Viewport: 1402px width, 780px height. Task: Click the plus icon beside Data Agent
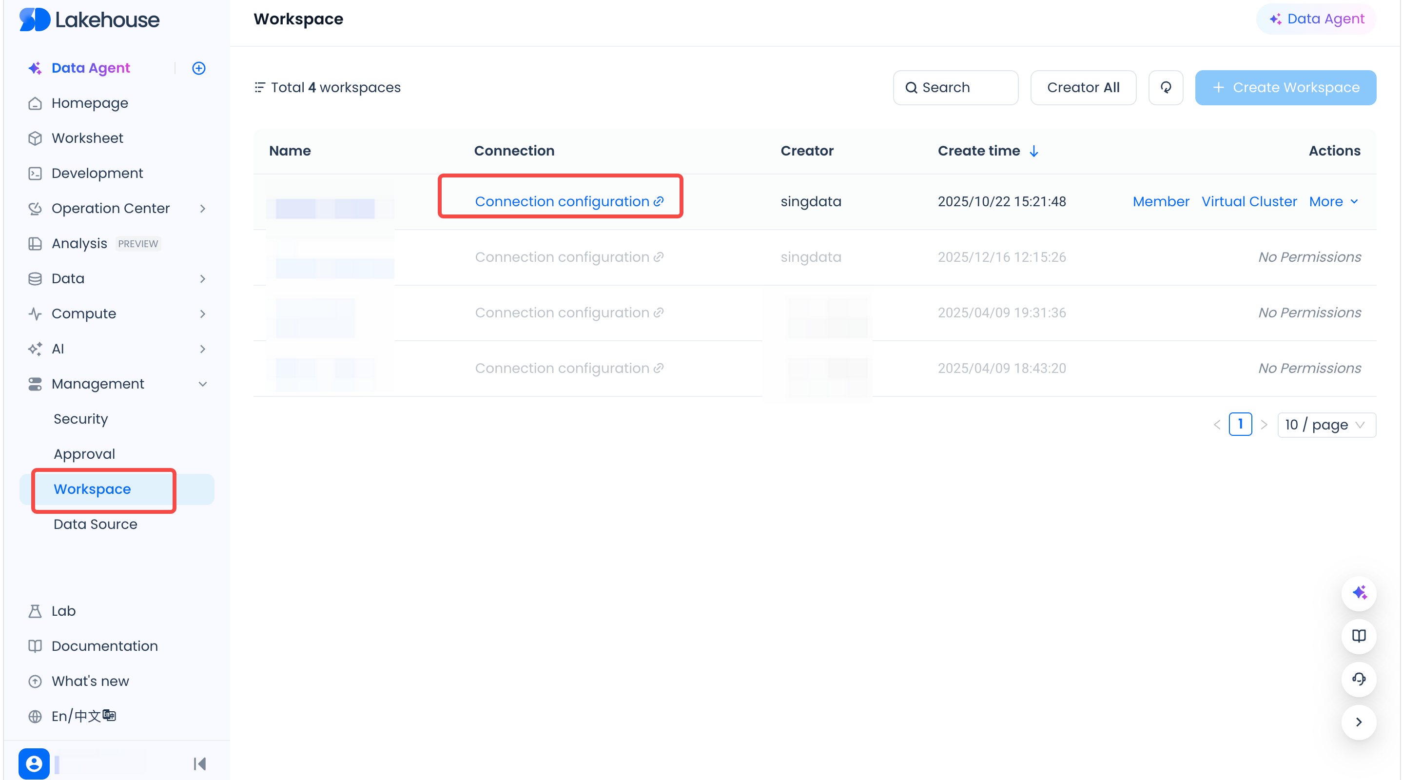[199, 68]
